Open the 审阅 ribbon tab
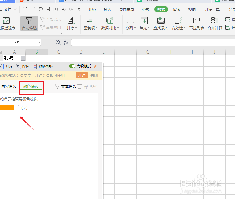Viewport: 235px width, 199px height. tap(177, 10)
